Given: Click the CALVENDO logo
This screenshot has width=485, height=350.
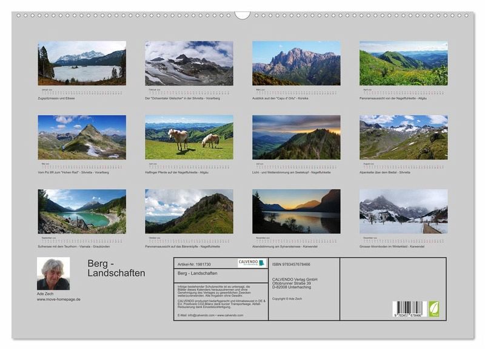Looking at the screenshot, I should (x=252, y=263).
